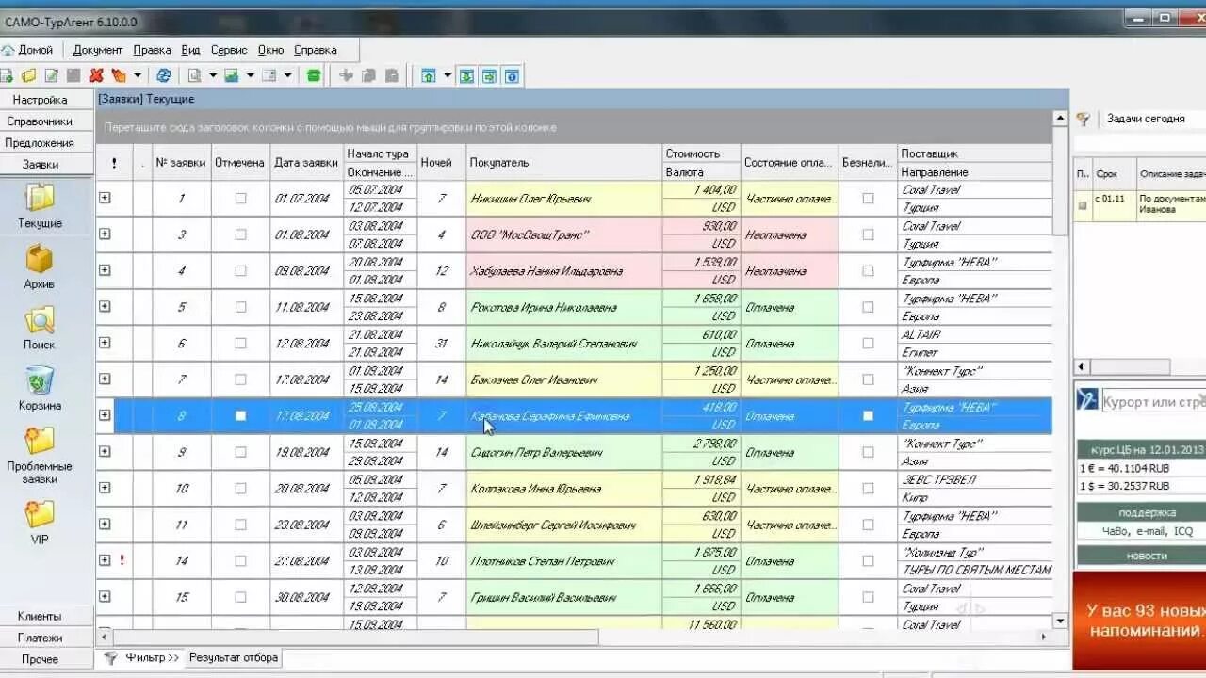The image size is (1206, 678).
Task: Click the open folder toolbar icon
Action: pyautogui.click(x=29, y=75)
